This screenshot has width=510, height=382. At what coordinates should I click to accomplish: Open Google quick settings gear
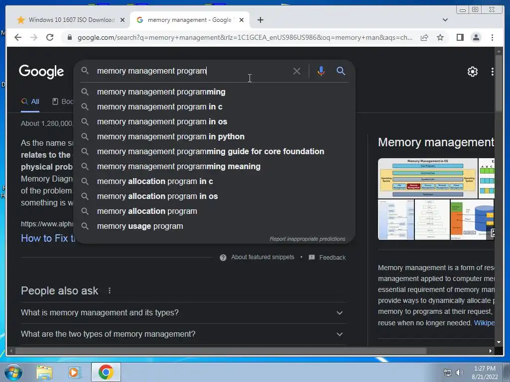point(472,72)
